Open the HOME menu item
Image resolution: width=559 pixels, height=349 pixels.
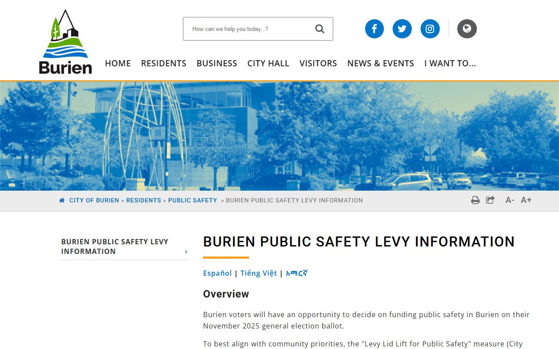click(x=118, y=63)
